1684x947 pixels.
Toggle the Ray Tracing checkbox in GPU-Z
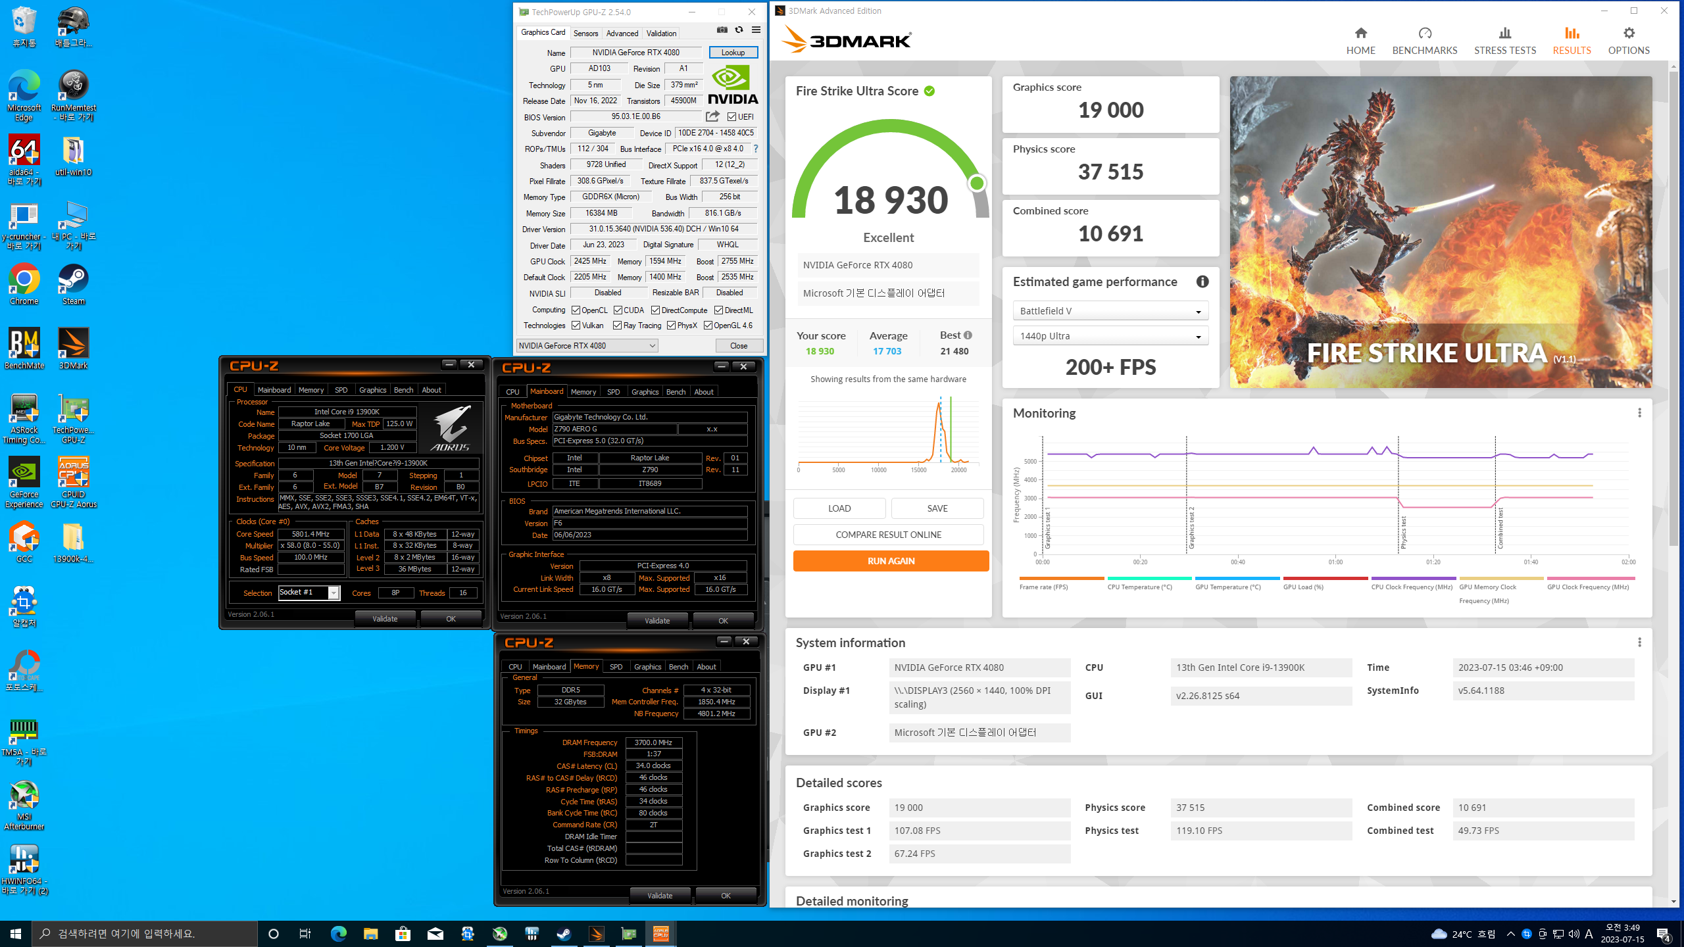617,326
